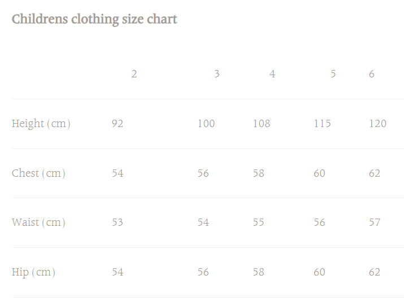
Task: Select the size 3 column header
Action: (x=216, y=74)
